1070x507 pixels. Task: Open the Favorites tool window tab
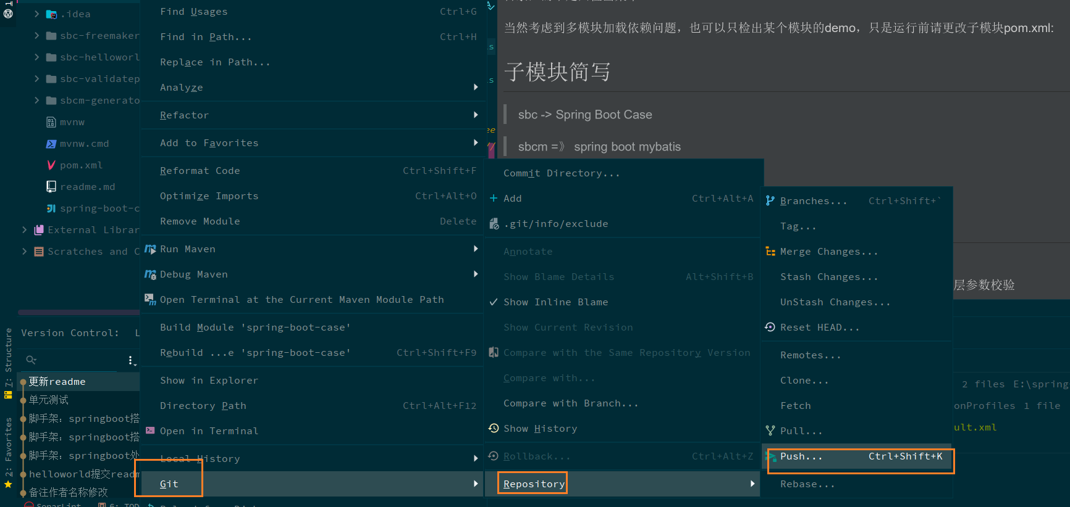(8, 453)
